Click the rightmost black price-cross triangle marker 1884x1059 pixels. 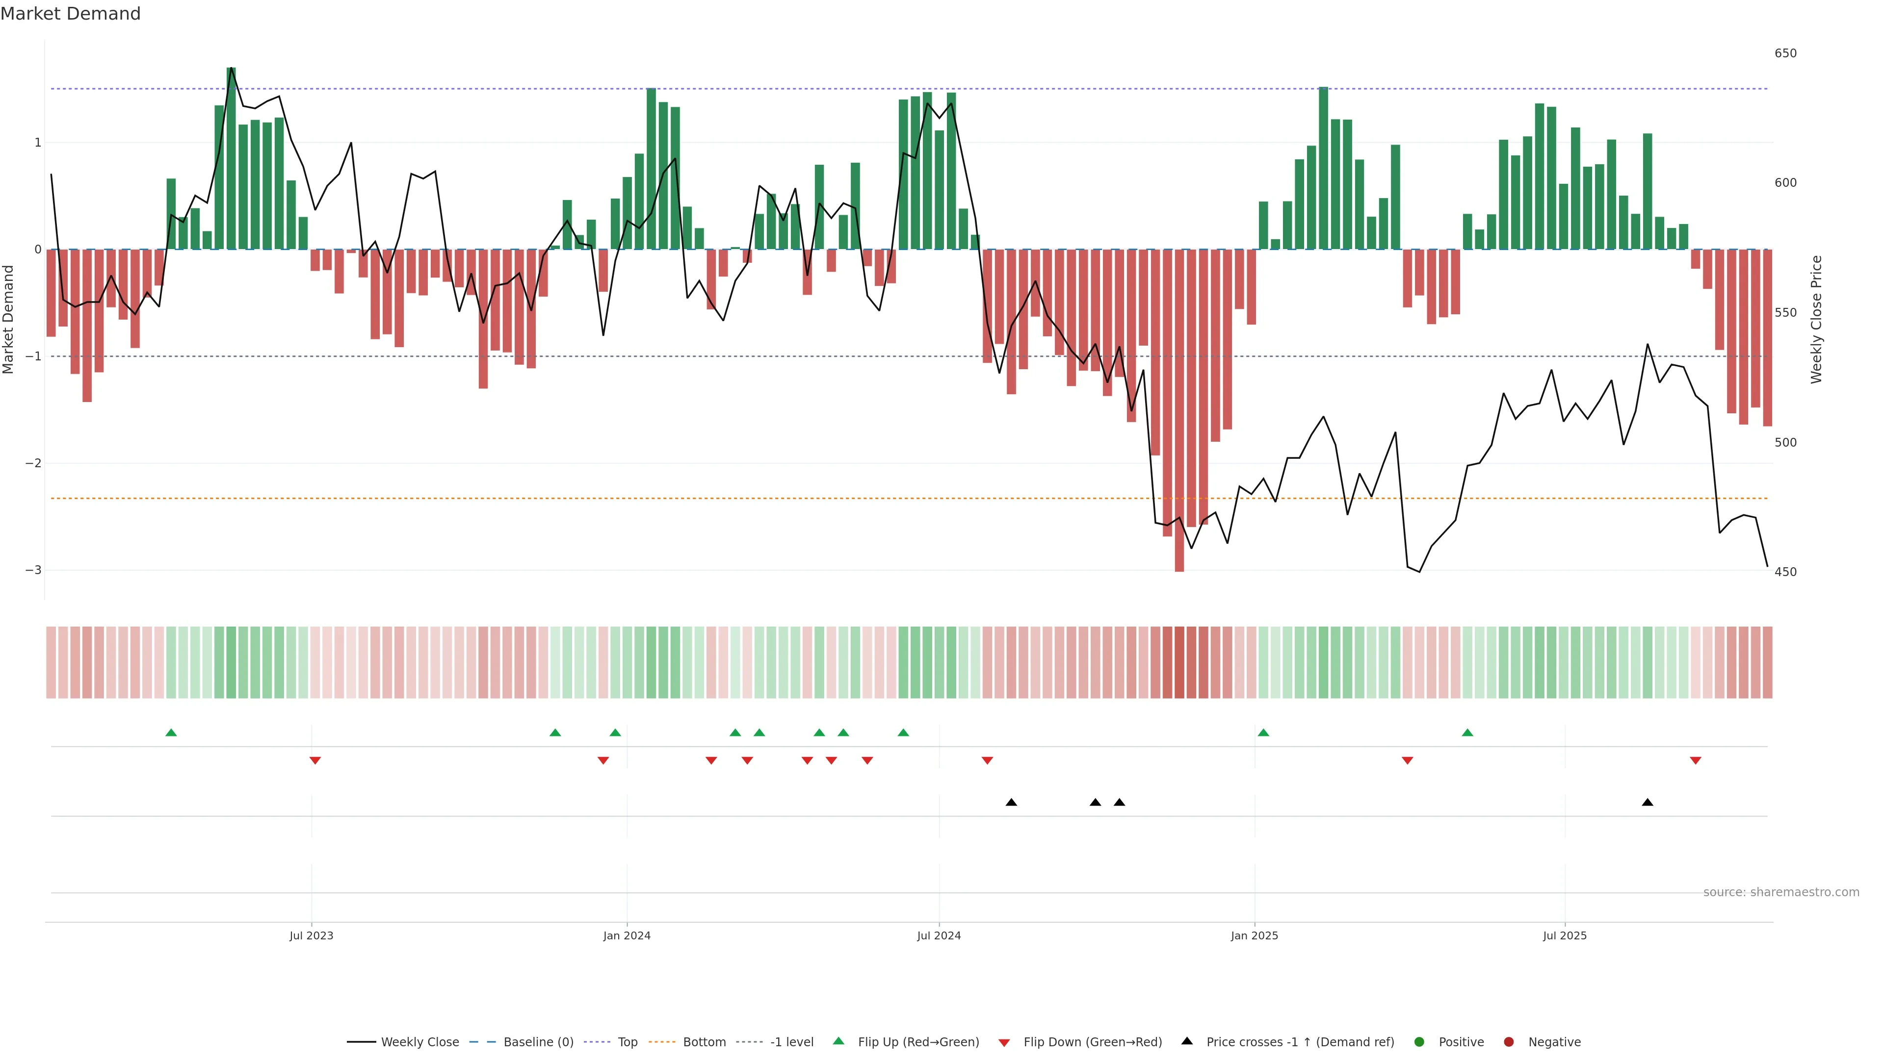pyautogui.click(x=1647, y=803)
